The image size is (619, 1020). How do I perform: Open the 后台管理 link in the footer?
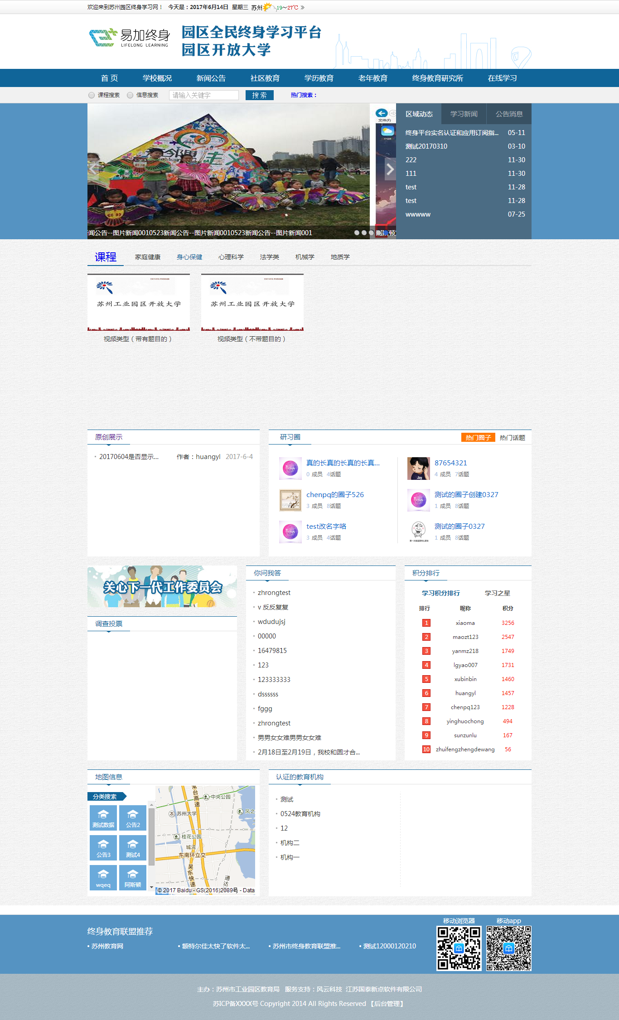pyautogui.click(x=387, y=1004)
